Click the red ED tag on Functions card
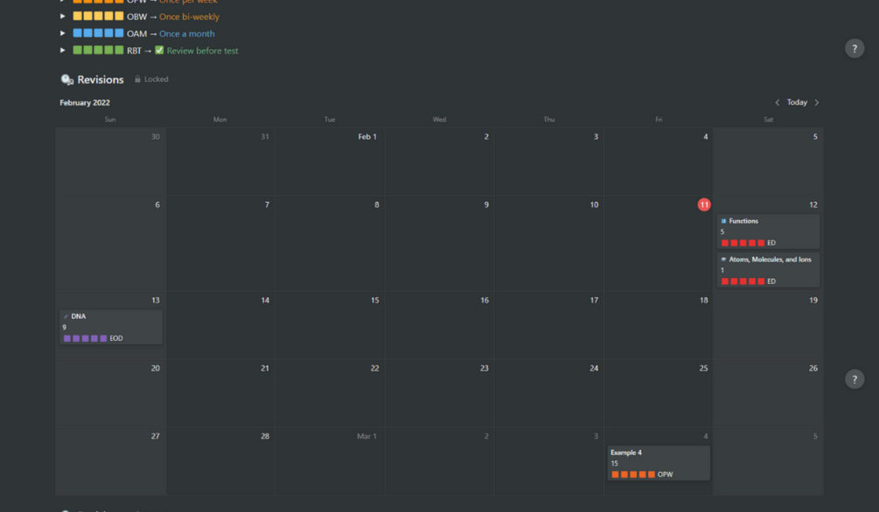This screenshot has width=879, height=512. point(749,243)
